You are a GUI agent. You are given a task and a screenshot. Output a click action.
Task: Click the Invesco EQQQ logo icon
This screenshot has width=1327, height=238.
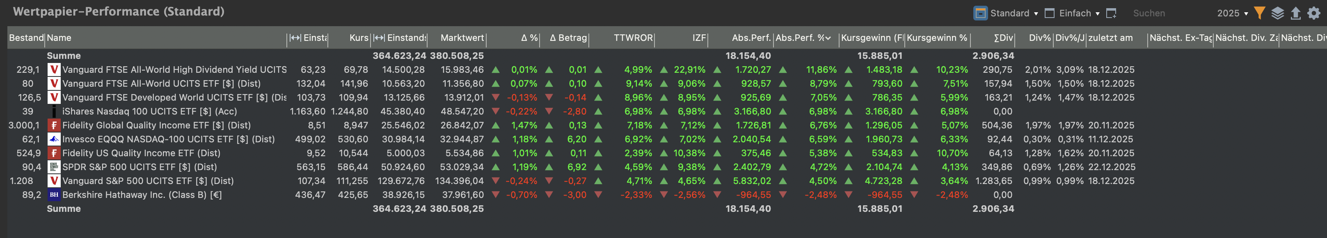click(54, 139)
